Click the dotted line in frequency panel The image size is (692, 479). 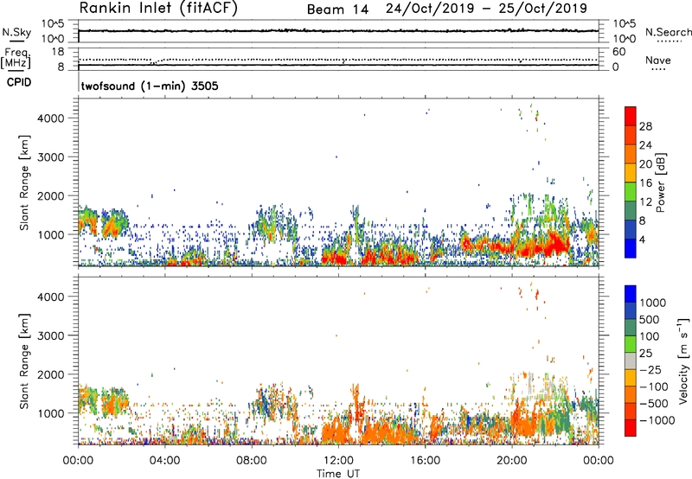coord(338,60)
